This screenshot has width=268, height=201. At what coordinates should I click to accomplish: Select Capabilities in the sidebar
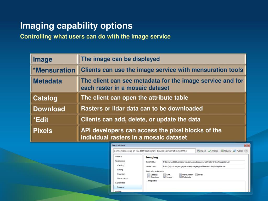point(120,183)
